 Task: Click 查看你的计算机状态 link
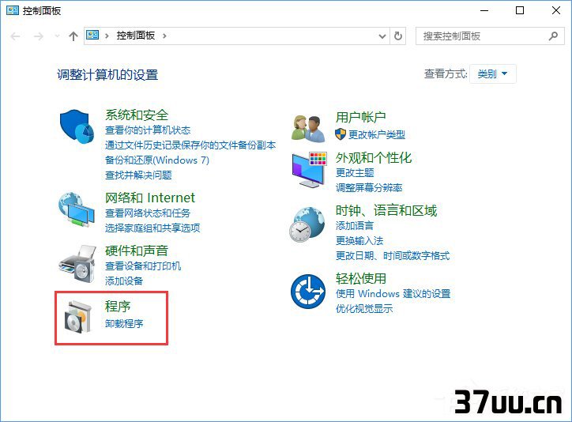(x=148, y=130)
